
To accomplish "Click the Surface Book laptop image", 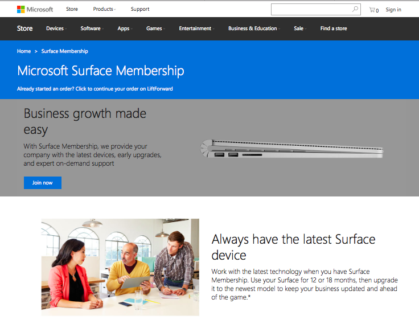I will (x=291, y=149).
